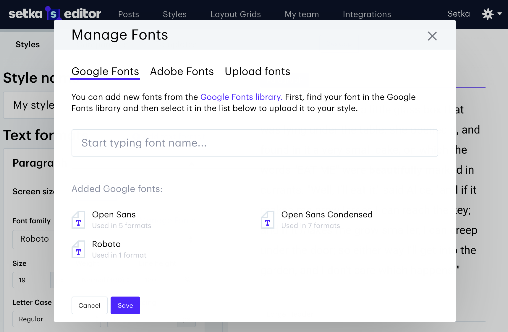Image resolution: width=508 pixels, height=332 pixels.
Task: Switch to the Upload fonts tab
Action: 257,71
